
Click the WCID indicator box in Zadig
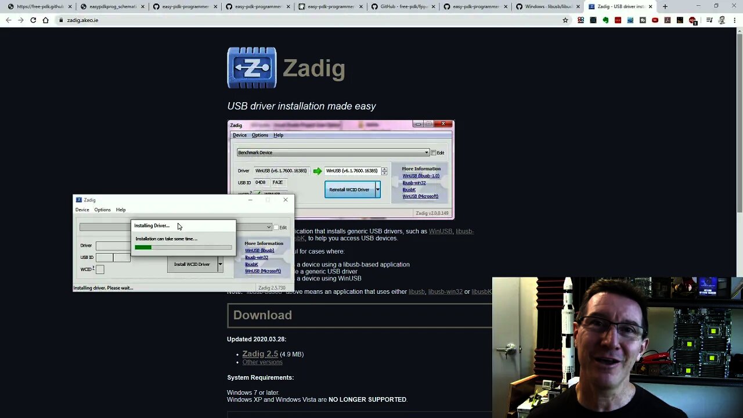100,269
